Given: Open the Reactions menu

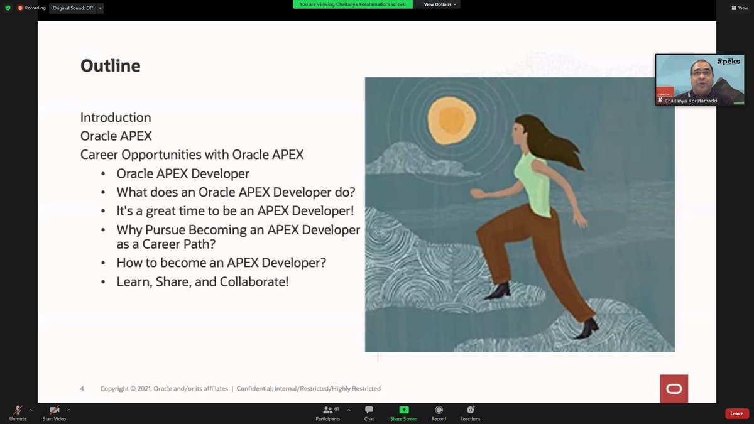Looking at the screenshot, I should tap(470, 413).
